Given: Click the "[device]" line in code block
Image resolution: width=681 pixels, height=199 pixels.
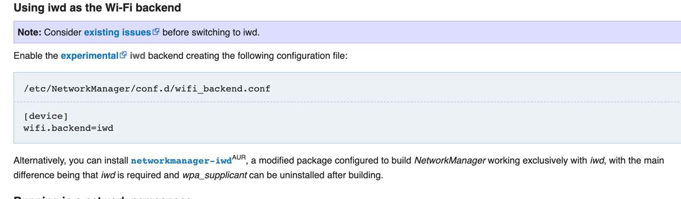Looking at the screenshot, I should pos(46,116).
